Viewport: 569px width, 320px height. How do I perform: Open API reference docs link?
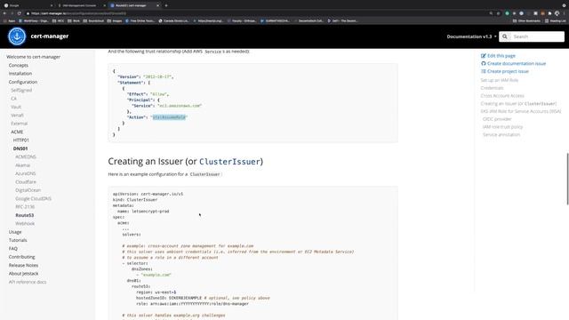click(x=28, y=282)
